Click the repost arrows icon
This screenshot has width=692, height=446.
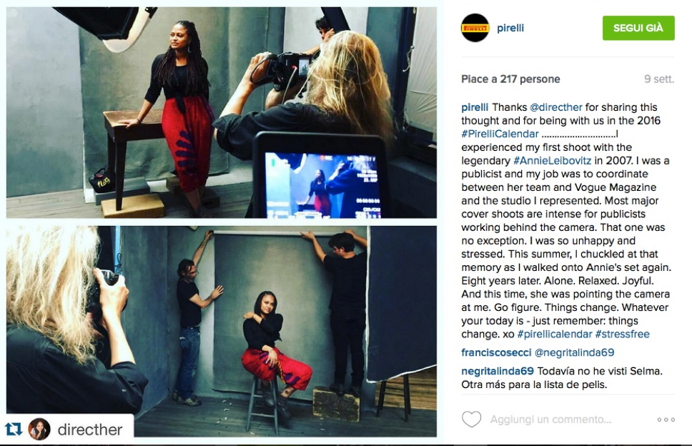(x=14, y=429)
